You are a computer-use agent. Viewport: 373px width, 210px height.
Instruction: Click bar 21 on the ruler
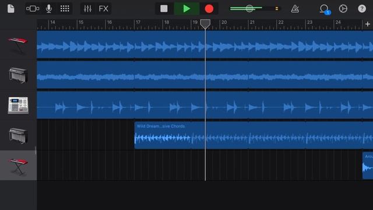252,22
